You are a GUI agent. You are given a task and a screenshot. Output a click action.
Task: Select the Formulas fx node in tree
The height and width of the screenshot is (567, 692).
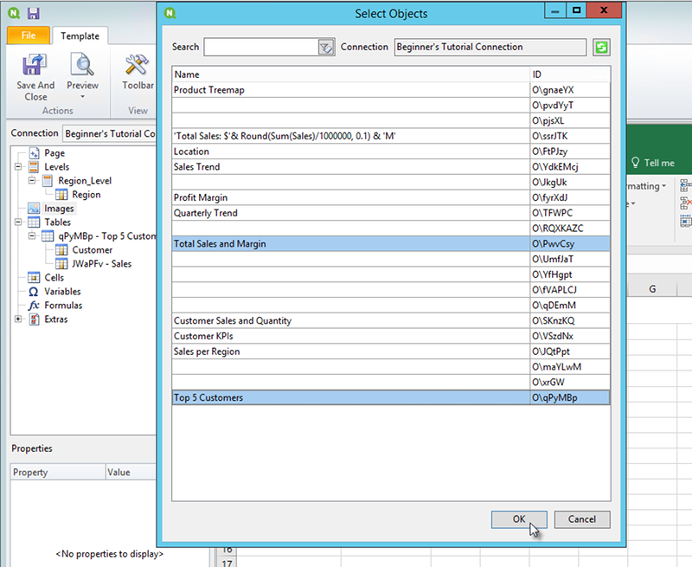click(33, 306)
